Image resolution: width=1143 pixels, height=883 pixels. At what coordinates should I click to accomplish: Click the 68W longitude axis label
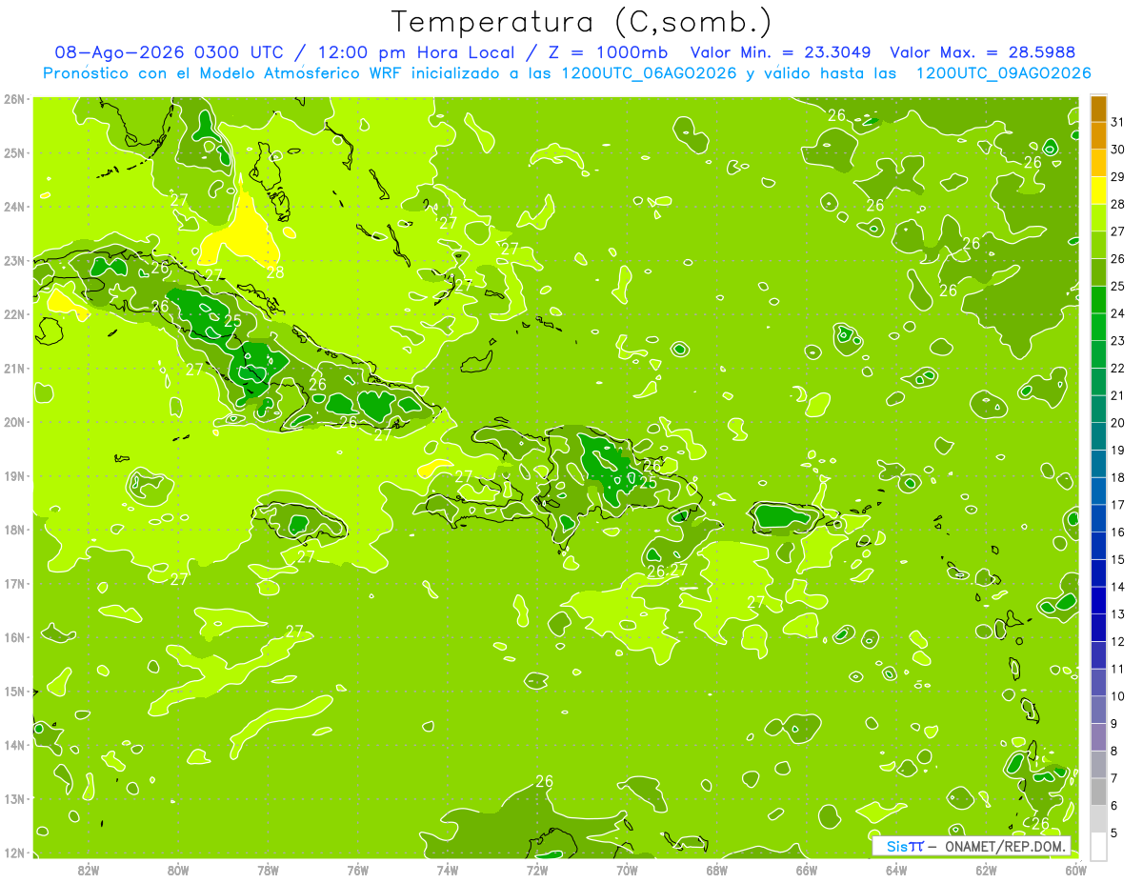tap(717, 870)
